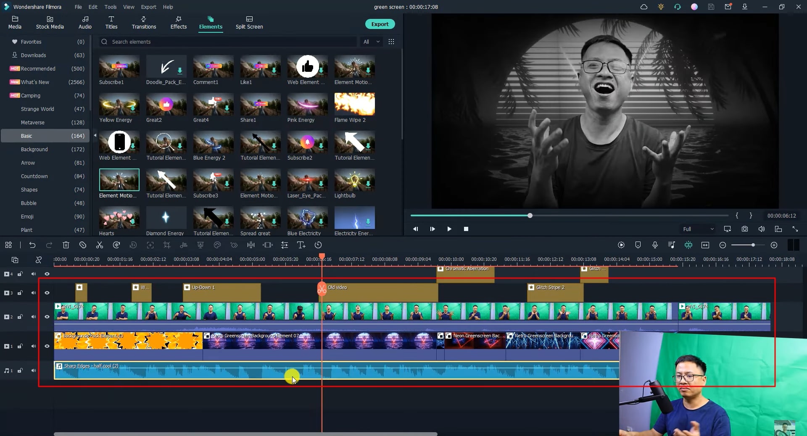Select the Background category
The image size is (807, 436).
pos(34,149)
